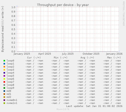Click the graph title Throughput per device

[63, 5]
